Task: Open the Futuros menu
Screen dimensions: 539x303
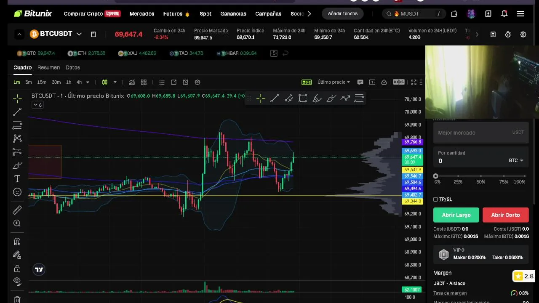Action: click(x=176, y=14)
